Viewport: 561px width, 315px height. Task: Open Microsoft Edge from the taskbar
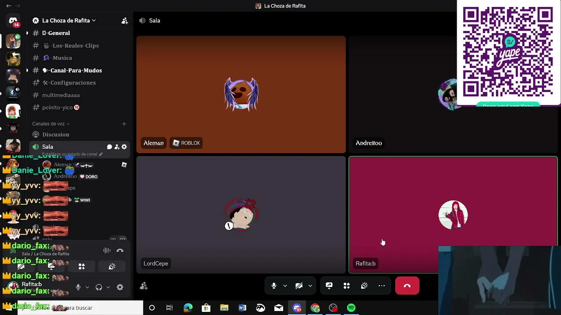click(x=188, y=308)
